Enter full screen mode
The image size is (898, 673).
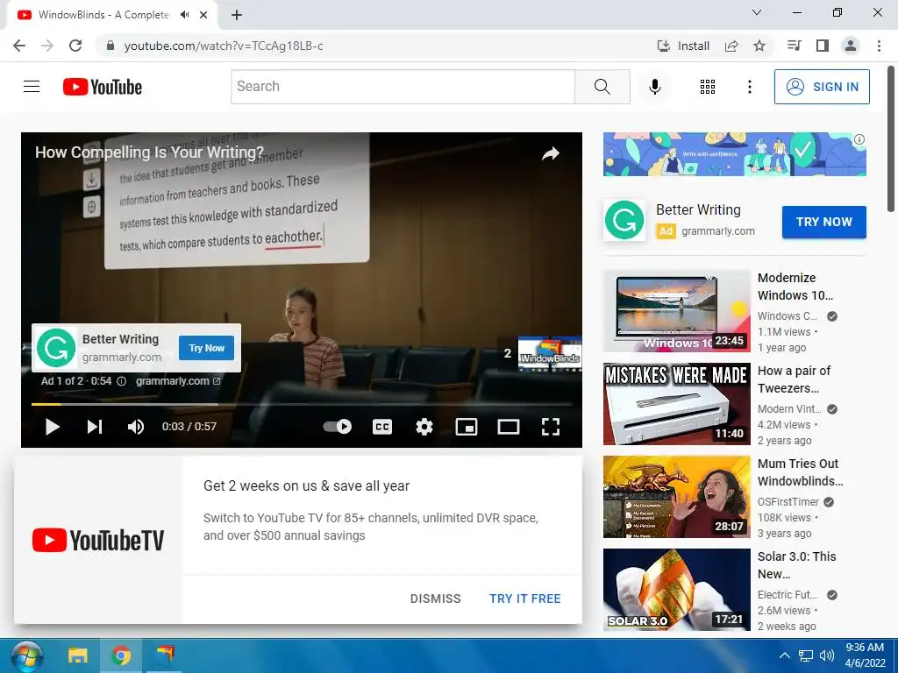[551, 427]
